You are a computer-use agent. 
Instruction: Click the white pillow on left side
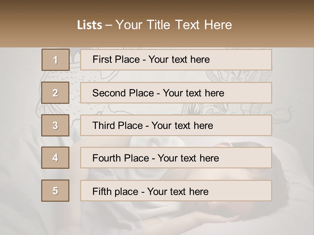[x=20, y=137]
